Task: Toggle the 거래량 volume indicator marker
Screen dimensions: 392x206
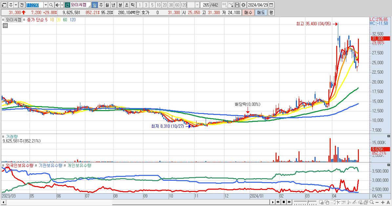Action: point(3,137)
